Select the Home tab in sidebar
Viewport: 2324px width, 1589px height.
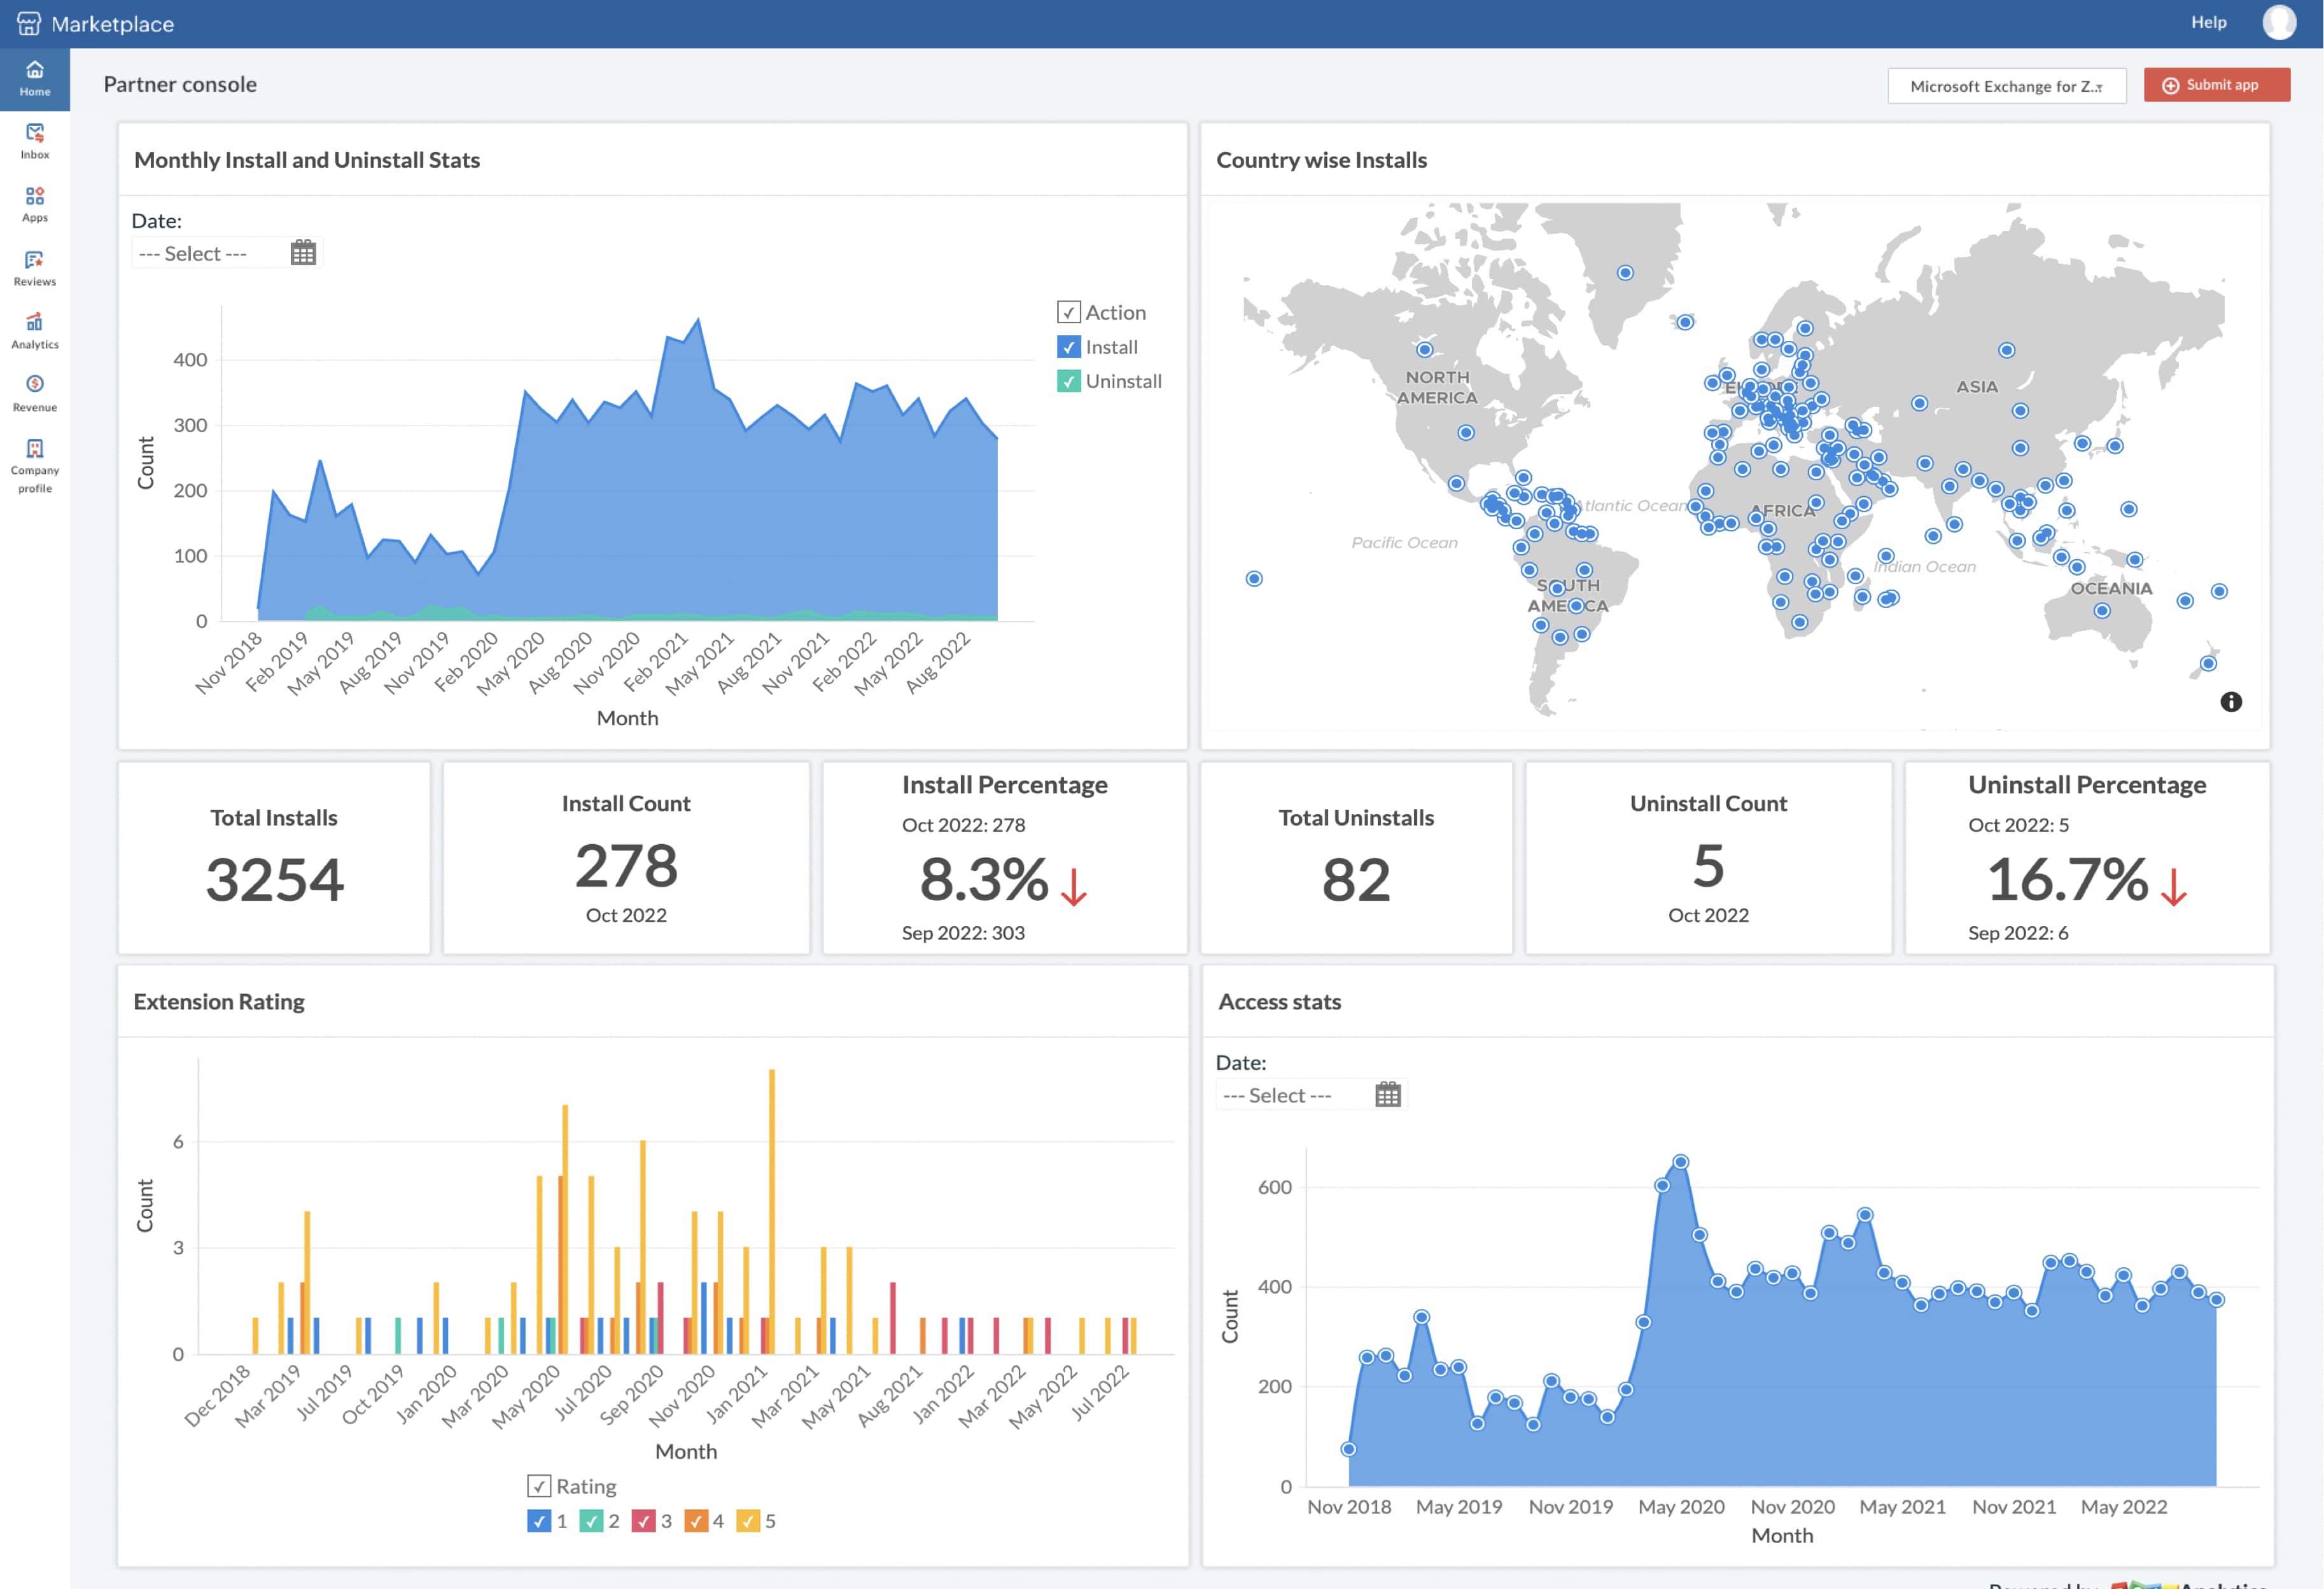(x=34, y=78)
